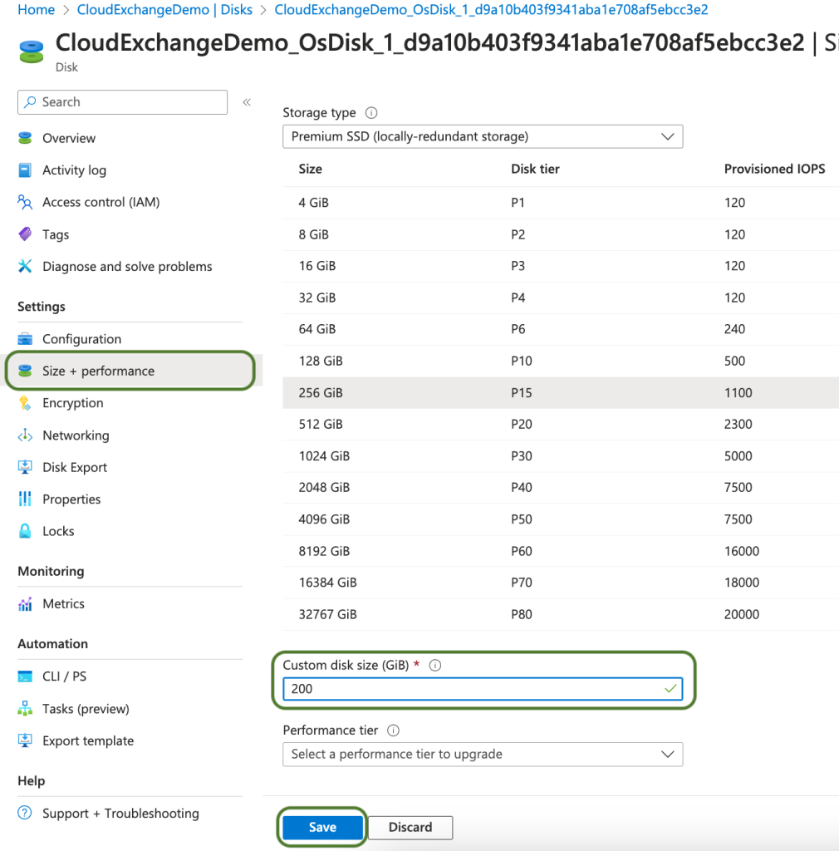Click the Save button
Viewport: 839px width, 851px height.
click(x=322, y=827)
